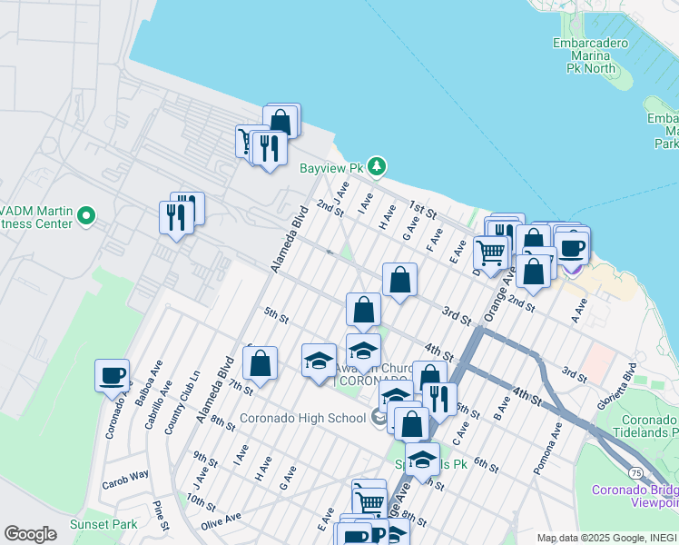This screenshot has width=679, height=545.
Task: Click the restaurant marker beside Orange Ave at 5th St
Action: click(x=441, y=401)
